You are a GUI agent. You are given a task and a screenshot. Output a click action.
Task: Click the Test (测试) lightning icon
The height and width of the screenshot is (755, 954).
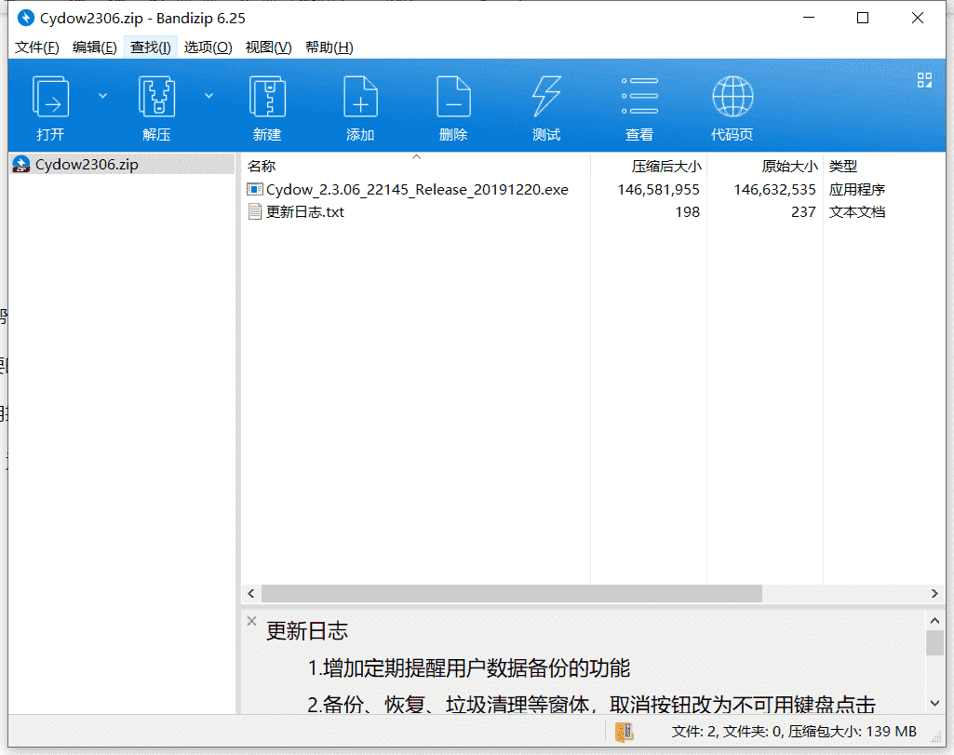546,97
